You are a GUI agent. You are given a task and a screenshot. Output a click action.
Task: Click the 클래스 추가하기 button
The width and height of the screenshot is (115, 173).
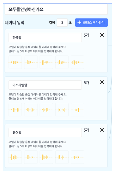point(91,23)
